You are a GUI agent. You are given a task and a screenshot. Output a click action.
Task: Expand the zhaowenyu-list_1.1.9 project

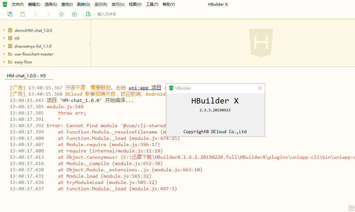(4, 46)
